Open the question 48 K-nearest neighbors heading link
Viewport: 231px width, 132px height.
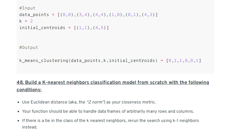[x=113, y=86]
